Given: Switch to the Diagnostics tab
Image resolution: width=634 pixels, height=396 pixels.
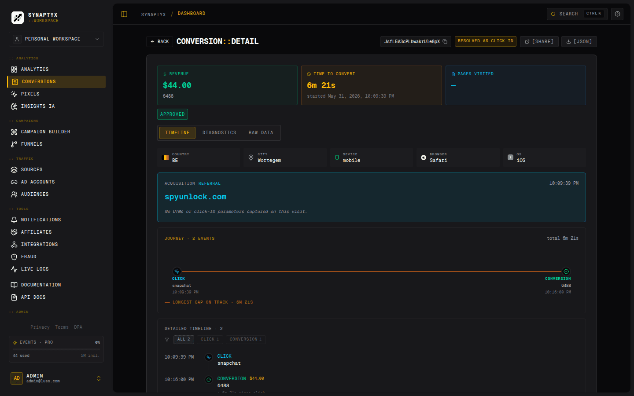Looking at the screenshot, I should 219,133.
